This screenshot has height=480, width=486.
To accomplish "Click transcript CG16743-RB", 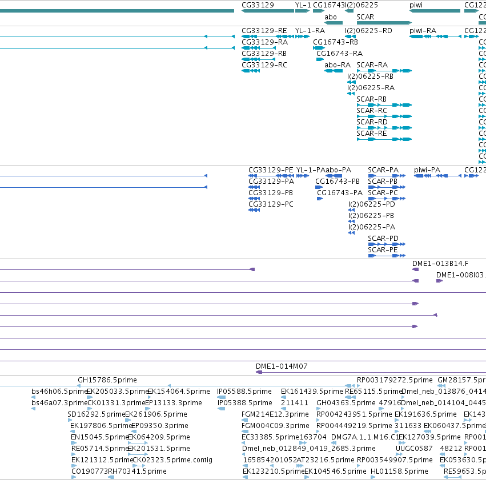I will (x=319, y=48).
